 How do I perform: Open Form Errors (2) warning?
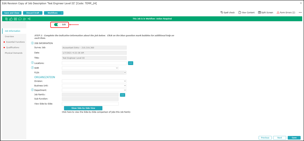pyautogui.click(x=286, y=13)
